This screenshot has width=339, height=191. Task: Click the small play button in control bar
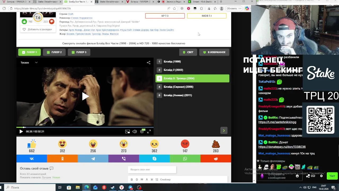pos(21,131)
